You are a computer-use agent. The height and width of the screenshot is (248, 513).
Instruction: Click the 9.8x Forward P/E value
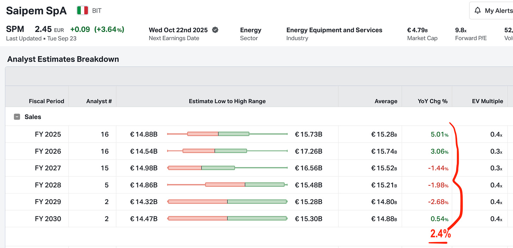(461, 30)
